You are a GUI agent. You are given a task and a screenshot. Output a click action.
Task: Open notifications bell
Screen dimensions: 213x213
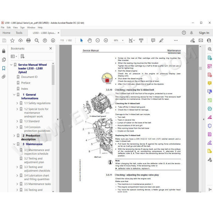[191, 33]
